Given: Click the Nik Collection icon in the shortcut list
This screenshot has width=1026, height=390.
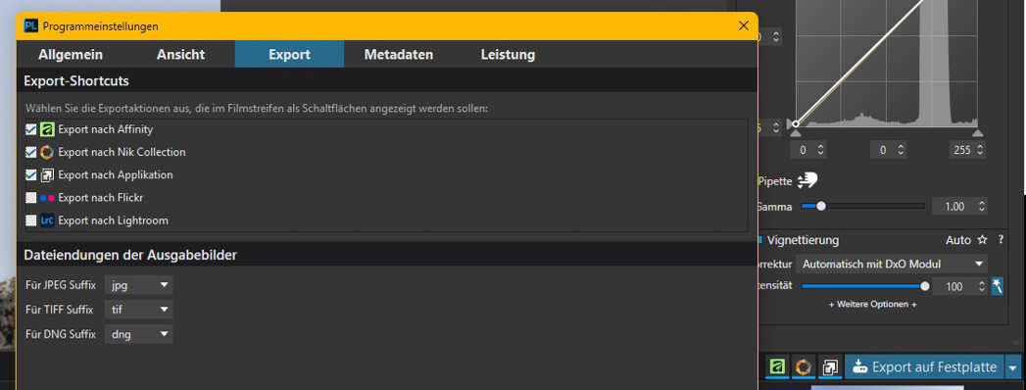Looking at the screenshot, I should tap(46, 153).
